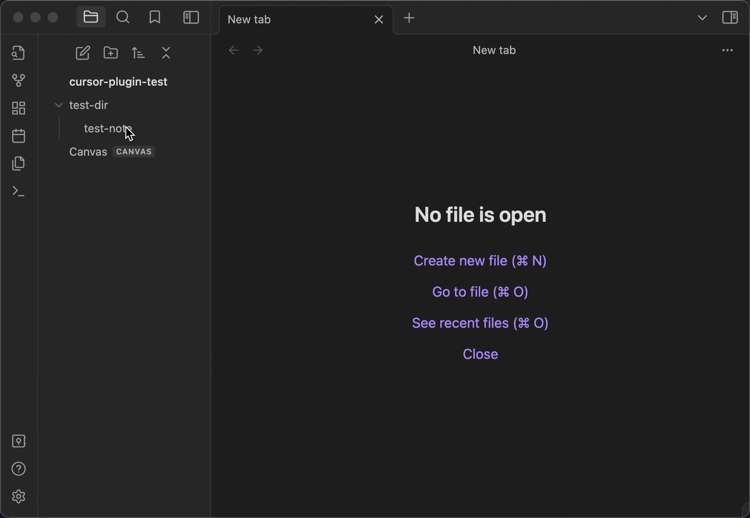Open the search panel

point(123,17)
